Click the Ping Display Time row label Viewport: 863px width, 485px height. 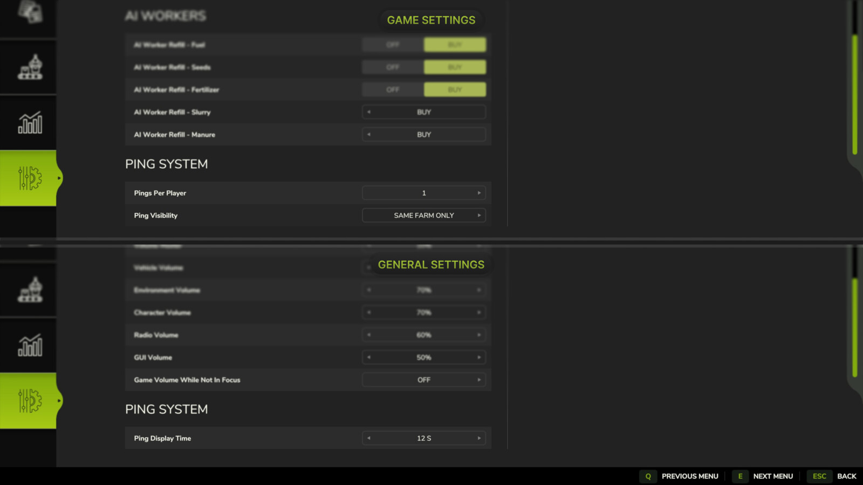coord(162,438)
